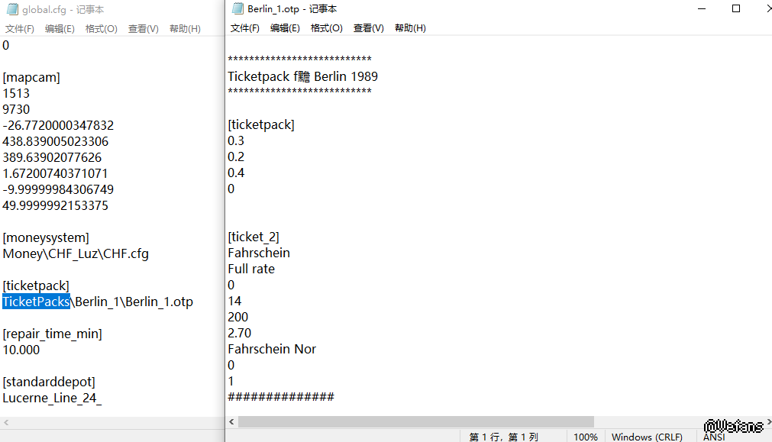Image resolution: width=772 pixels, height=442 pixels.
Task: Click the 438.839005023306 value
Action: click(55, 142)
